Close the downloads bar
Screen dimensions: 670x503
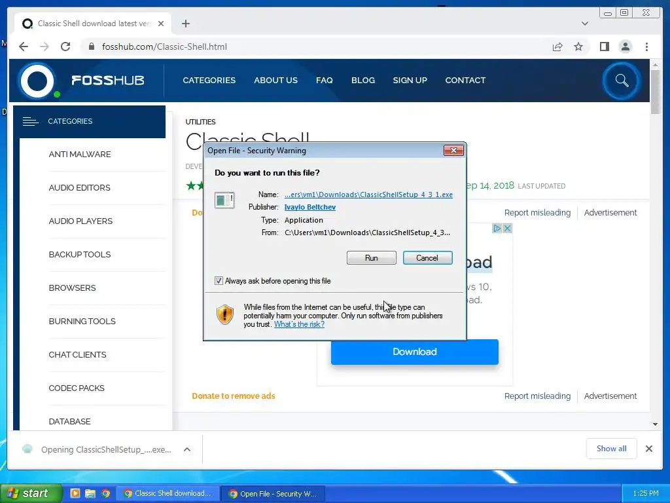point(648,449)
